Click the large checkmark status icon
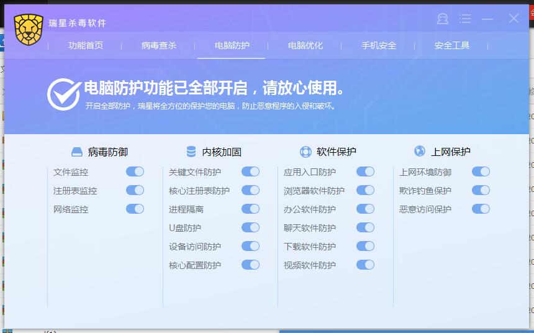The height and width of the screenshot is (333, 534). tap(64, 94)
